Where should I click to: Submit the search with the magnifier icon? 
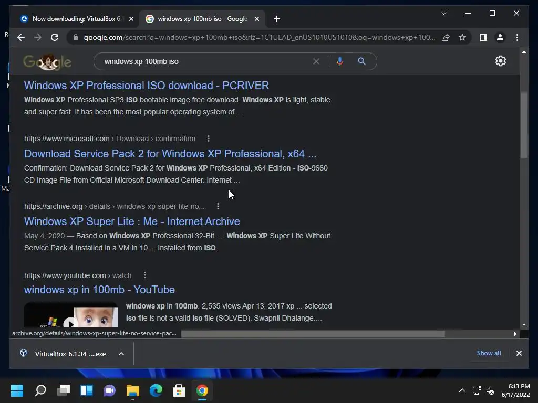click(361, 61)
